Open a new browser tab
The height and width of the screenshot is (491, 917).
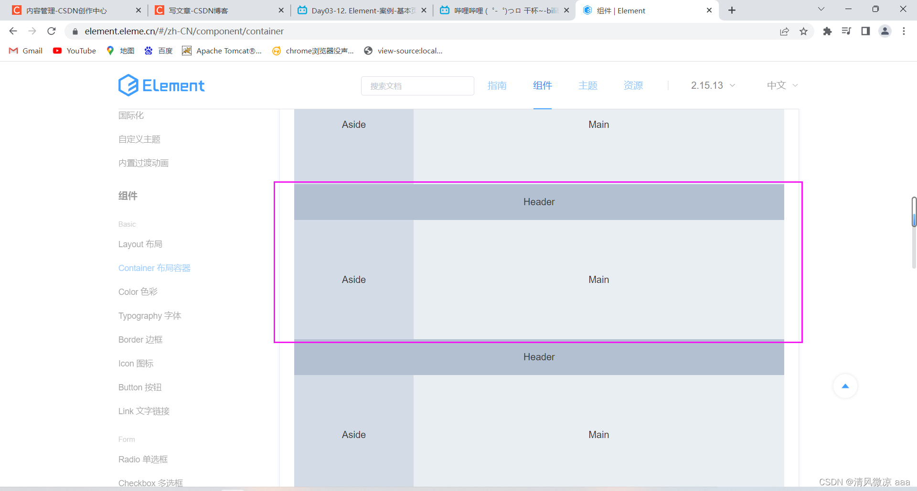click(x=732, y=10)
